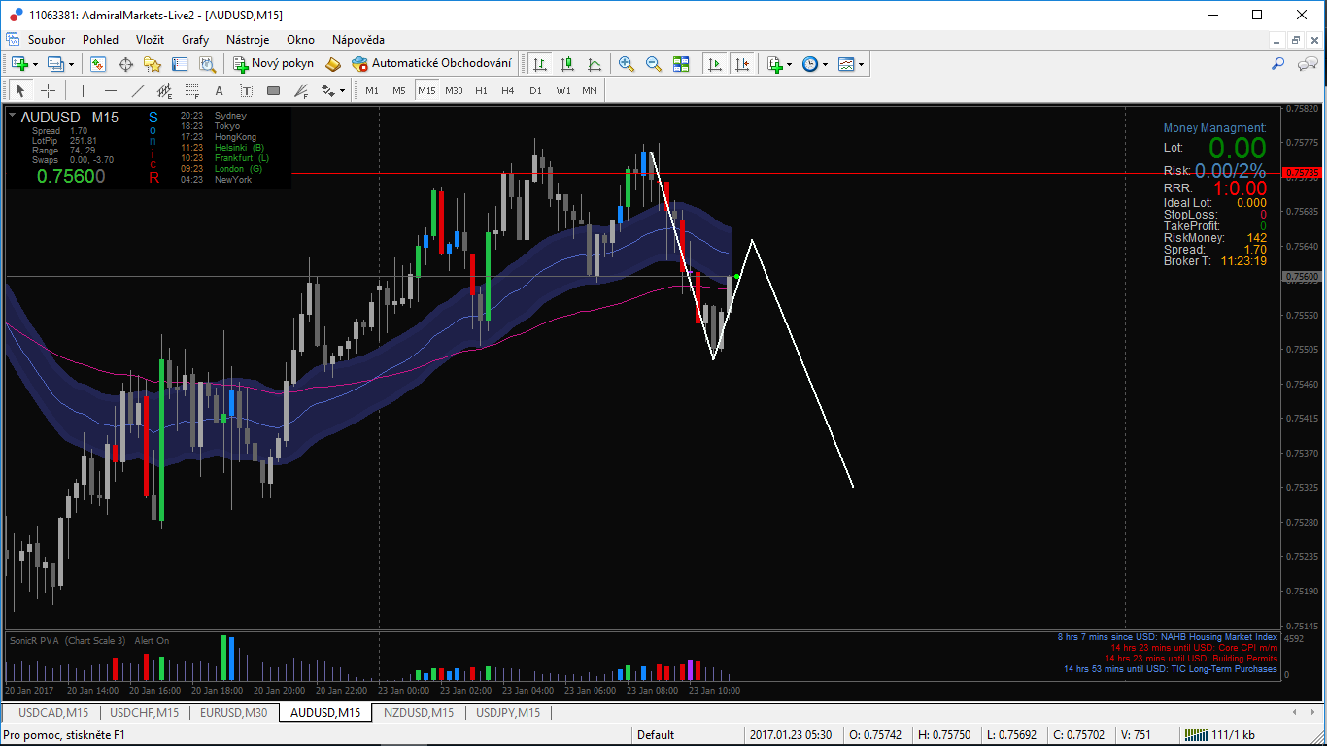Set timeframe to M1
Image resolution: width=1327 pixels, height=746 pixels.
tap(372, 90)
